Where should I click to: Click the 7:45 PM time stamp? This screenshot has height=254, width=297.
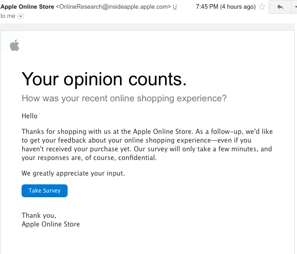207,7
